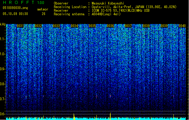Click the meteor label in the header
The width and height of the screenshot is (189, 120).
coord(43,9)
